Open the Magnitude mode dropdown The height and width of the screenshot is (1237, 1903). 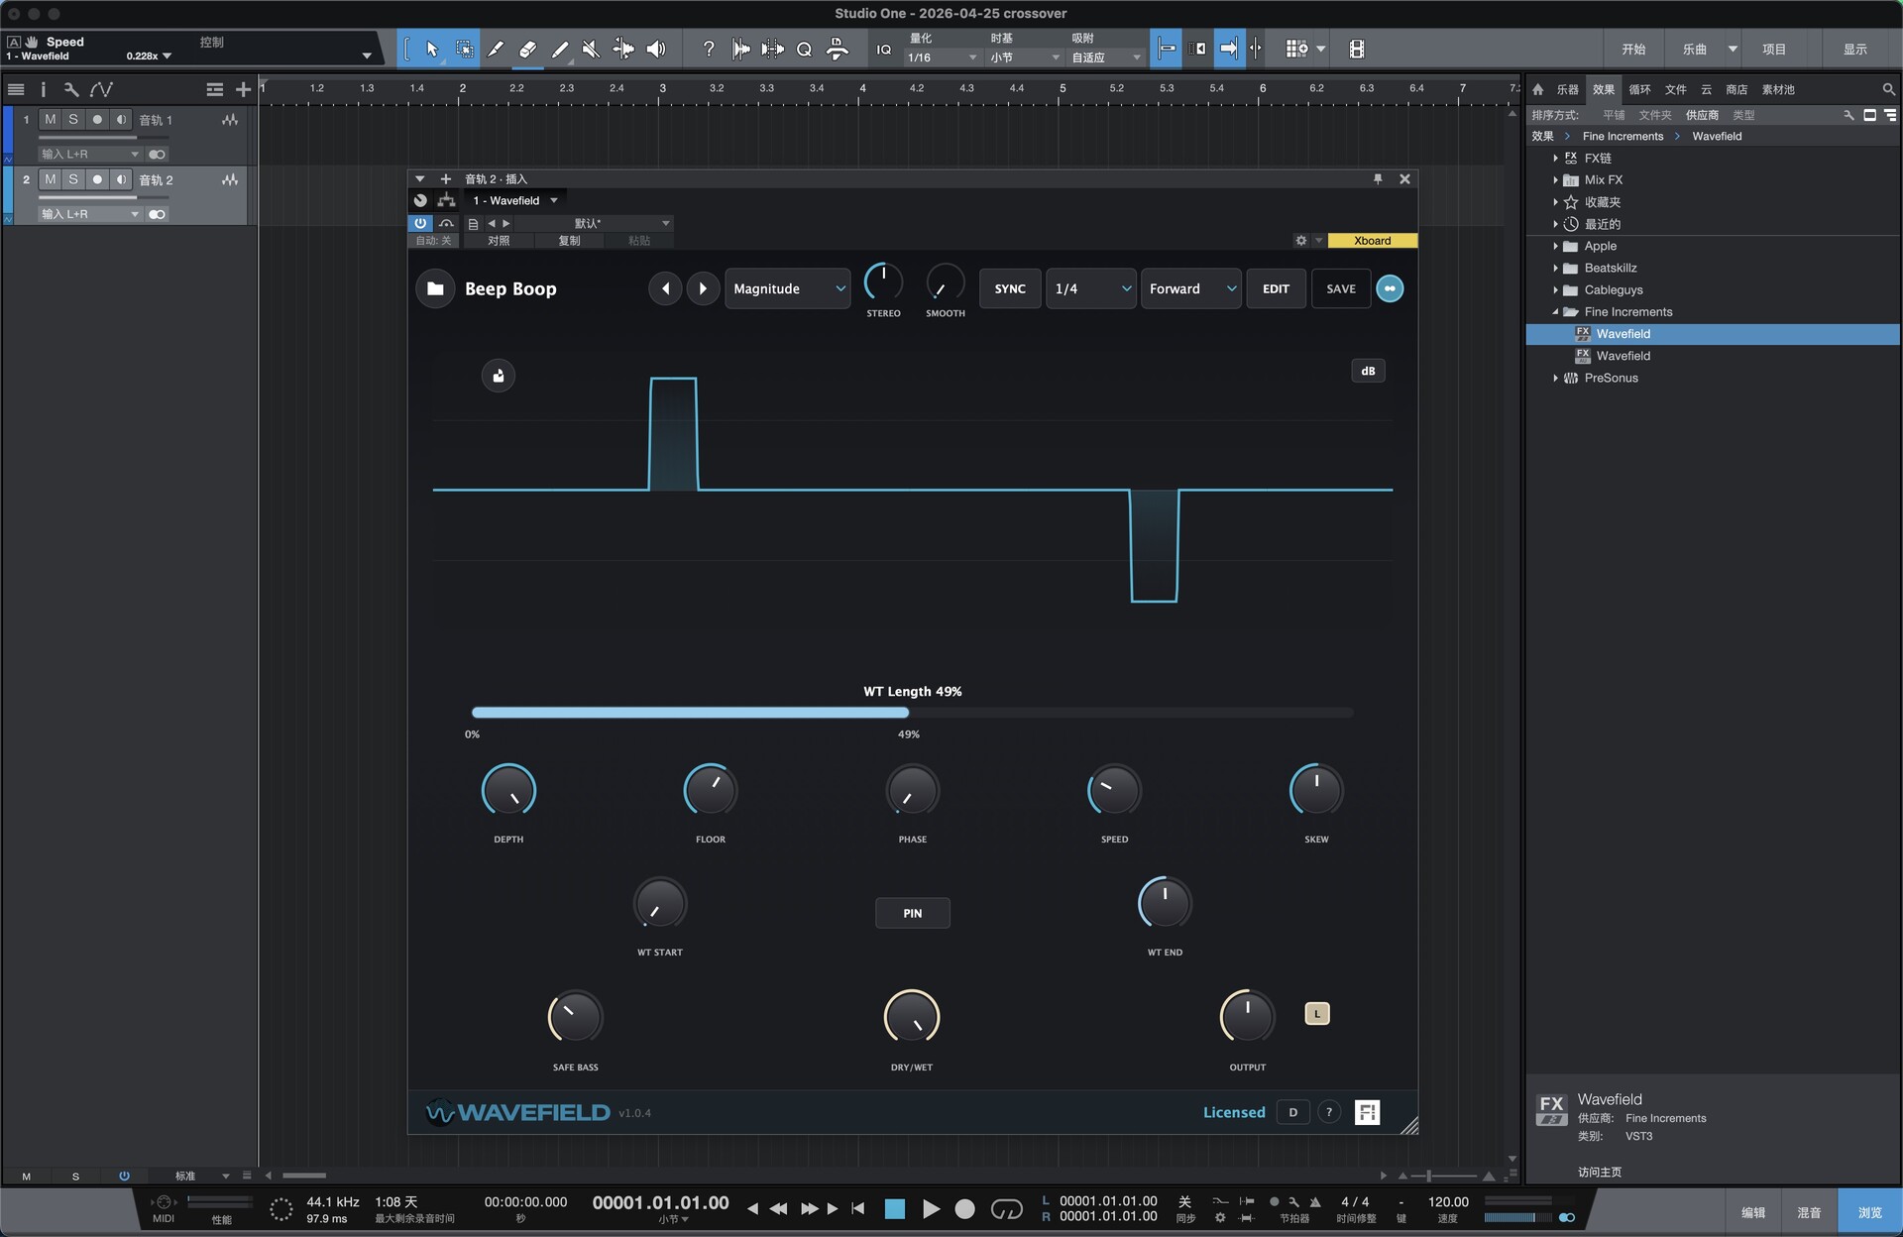(x=787, y=288)
